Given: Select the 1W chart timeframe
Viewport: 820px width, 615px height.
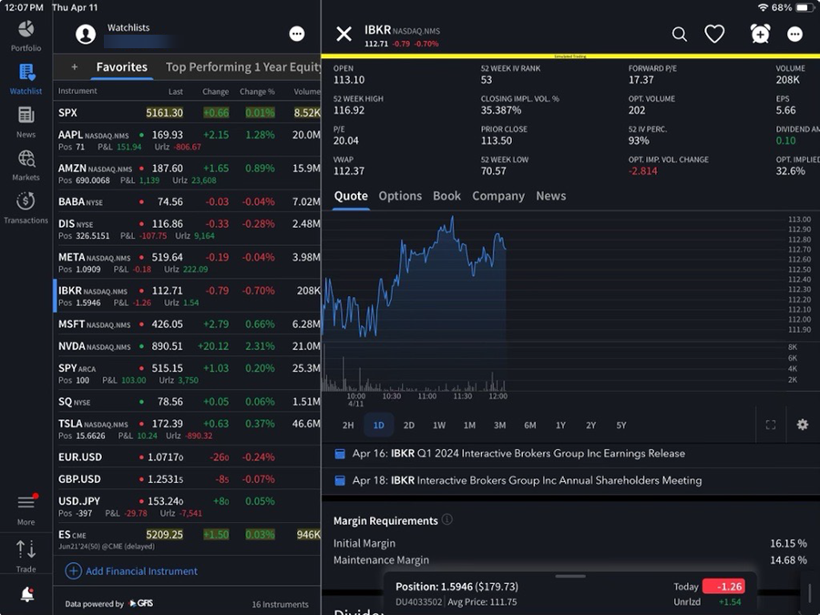Looking at the screenshot, I should click(x=439, y=425).
